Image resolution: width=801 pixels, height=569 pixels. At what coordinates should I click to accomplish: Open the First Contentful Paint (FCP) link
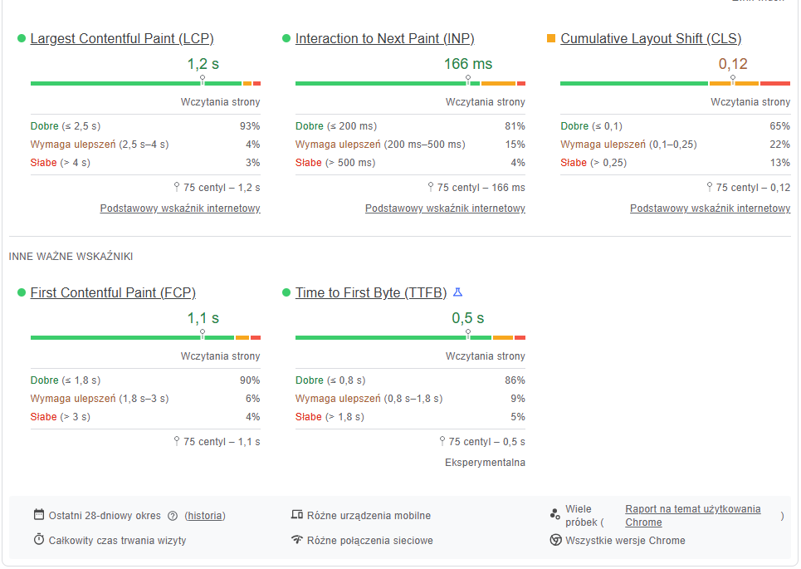coord(113,293)
